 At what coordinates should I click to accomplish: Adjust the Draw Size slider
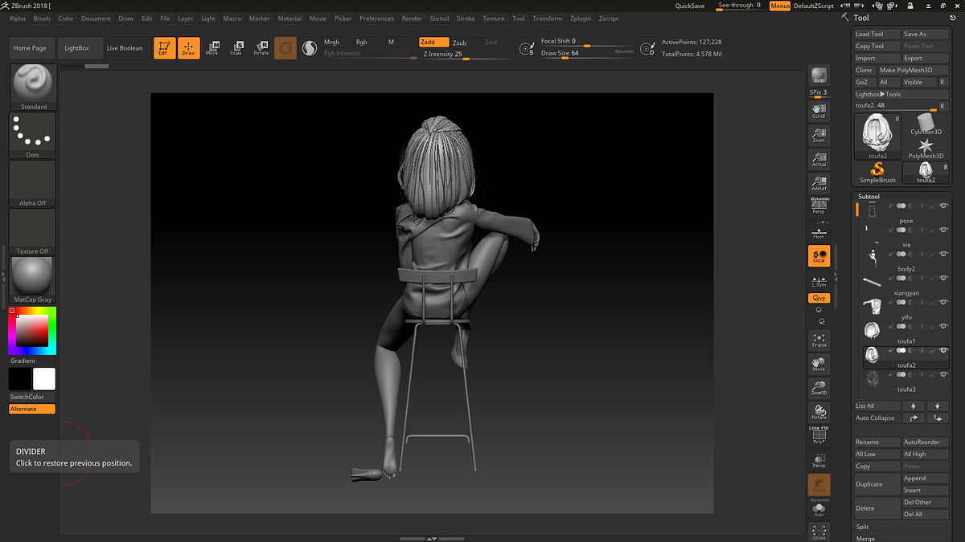point(587,54)
